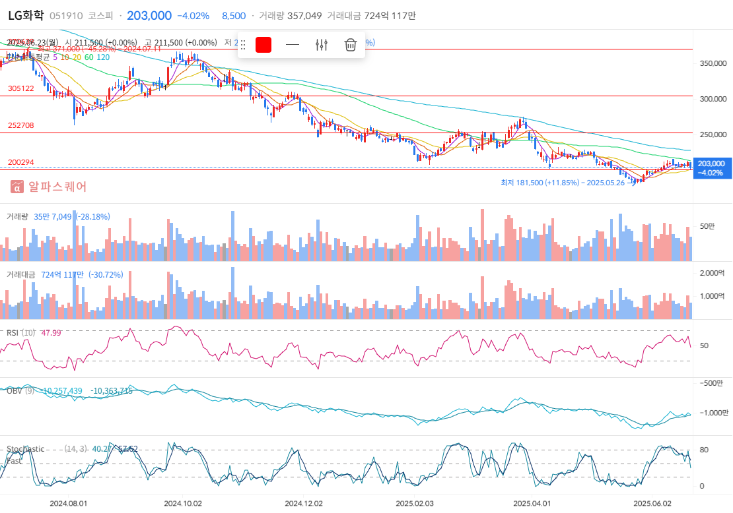Viewport: 733px width, 513px height.
Task: Click the 300,000 price axis label
Action: point(713,99)
